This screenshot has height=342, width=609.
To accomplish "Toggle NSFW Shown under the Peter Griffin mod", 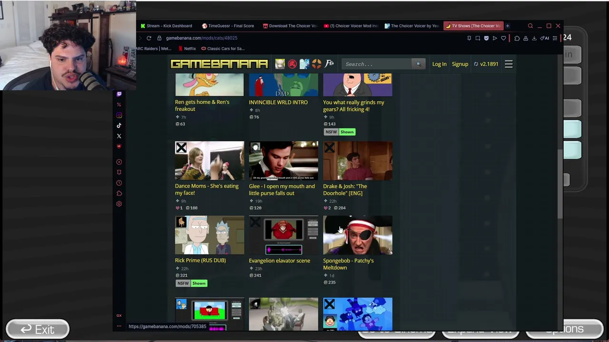I will [340, 132].
